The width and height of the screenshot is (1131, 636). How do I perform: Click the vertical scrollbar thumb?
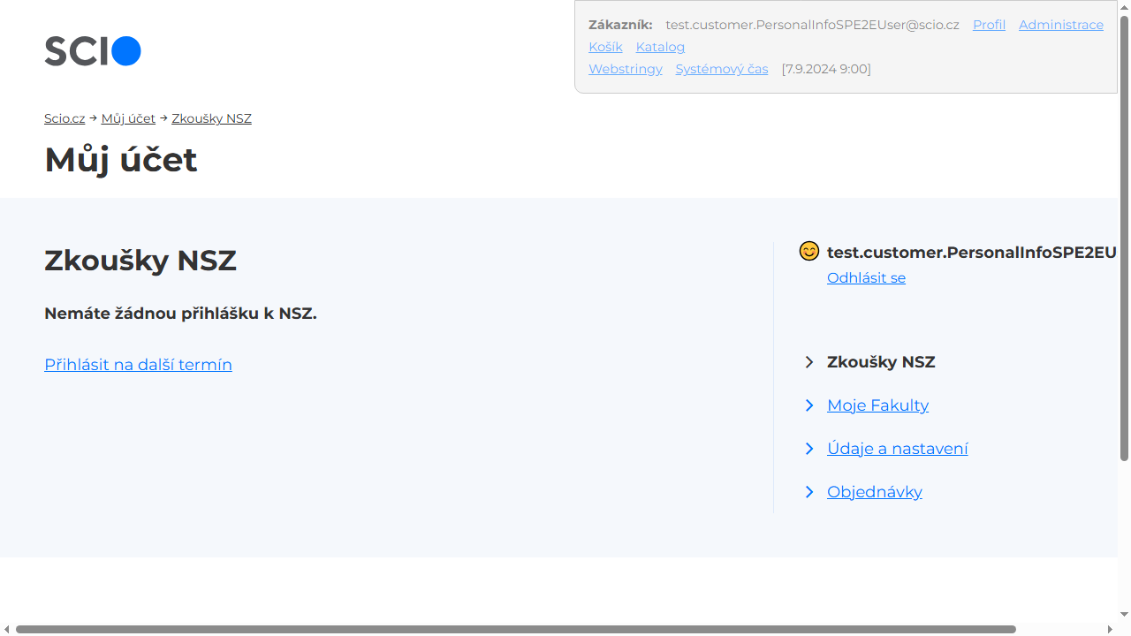(1124, 237)
